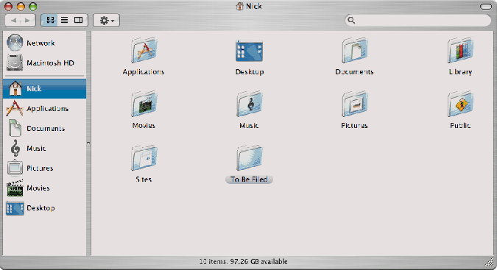Go to Applications in the sidebar
Viewport: 497px width, 270px height.
click(x=44, y=108)
